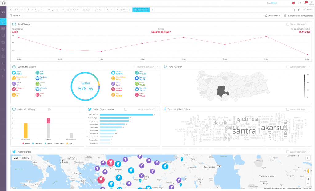Switch to Garanti | Social Media tab
The image size is (315, 191).
pyautogui.click(x=70, y=10)
